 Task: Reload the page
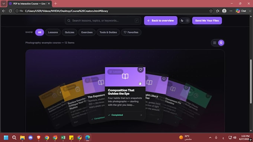coord(10,11)
